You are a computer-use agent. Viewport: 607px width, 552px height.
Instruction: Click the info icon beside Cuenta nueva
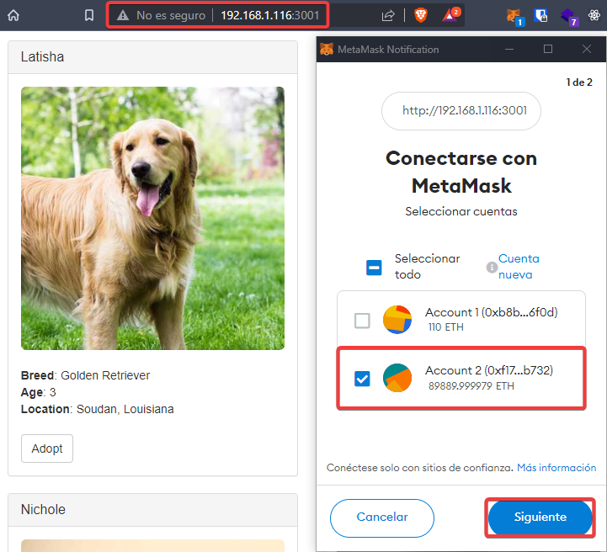pyautogui.click(x=492, y=267)
